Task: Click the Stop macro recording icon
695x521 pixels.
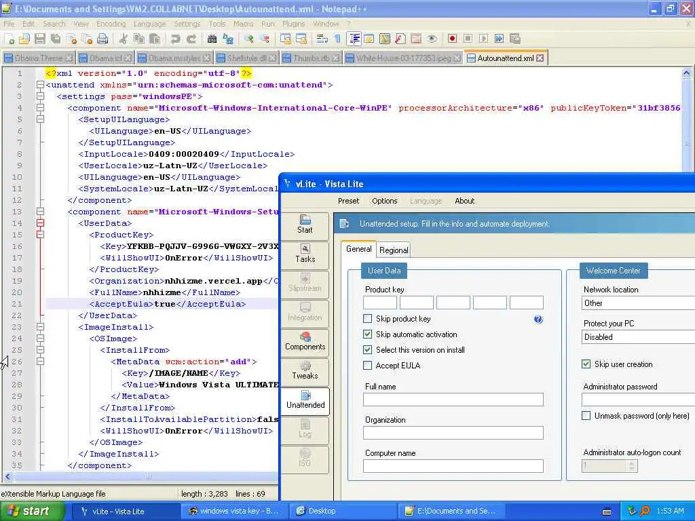Action: [468, 39]
